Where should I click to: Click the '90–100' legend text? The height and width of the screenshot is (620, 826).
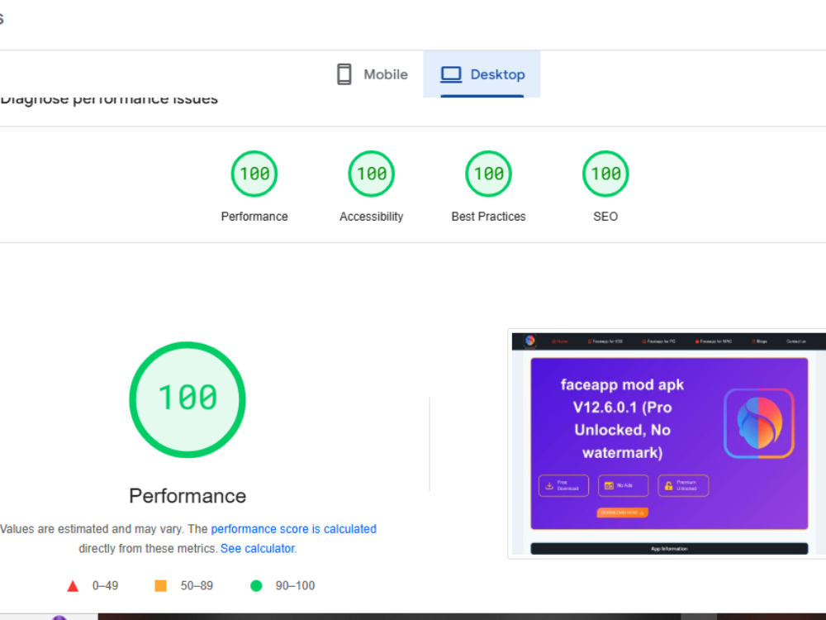(x=295, y=586)
